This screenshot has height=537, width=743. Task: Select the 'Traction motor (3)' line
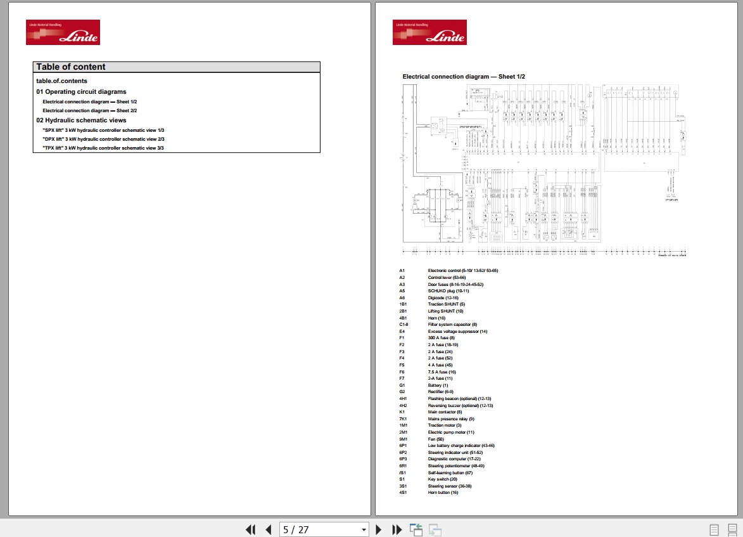tap(445, 425)
